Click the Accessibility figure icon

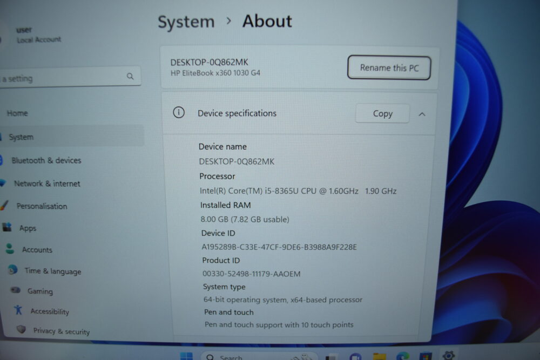(x=18, y=310)
